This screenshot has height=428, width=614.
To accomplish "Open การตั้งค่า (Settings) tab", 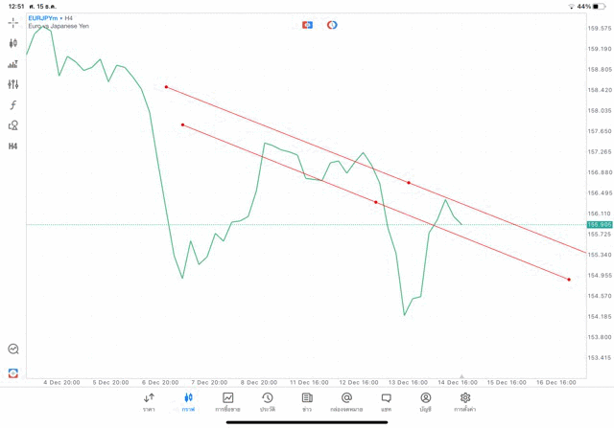I will pyautogui.click(x=465, y=401).
